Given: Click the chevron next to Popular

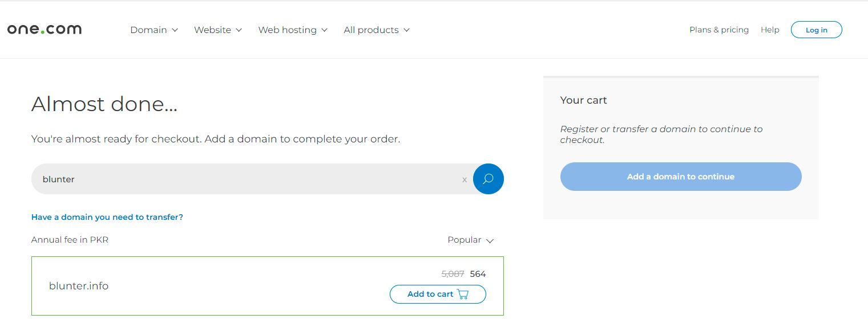Looking at the screenshot, I should pos(490,240).
